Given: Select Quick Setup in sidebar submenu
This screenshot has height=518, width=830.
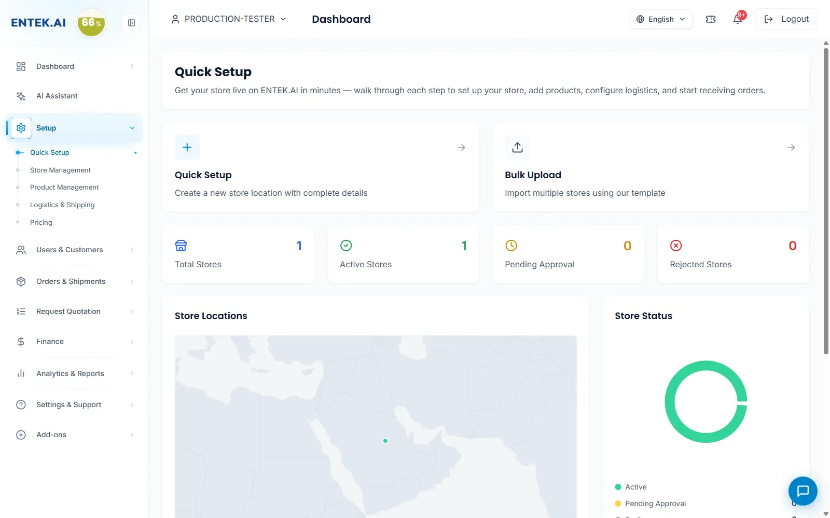Looking at the screenshot, I should tap(50, 152).
